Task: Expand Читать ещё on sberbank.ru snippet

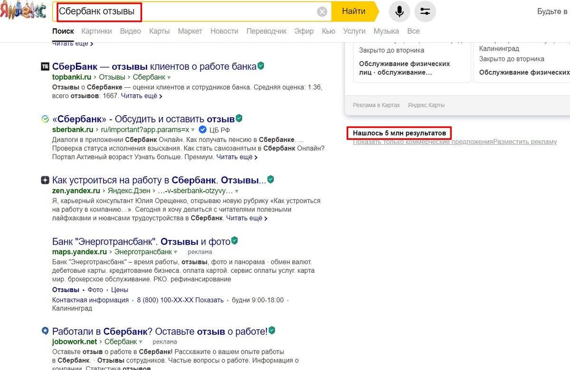Action: coord(237,157)
